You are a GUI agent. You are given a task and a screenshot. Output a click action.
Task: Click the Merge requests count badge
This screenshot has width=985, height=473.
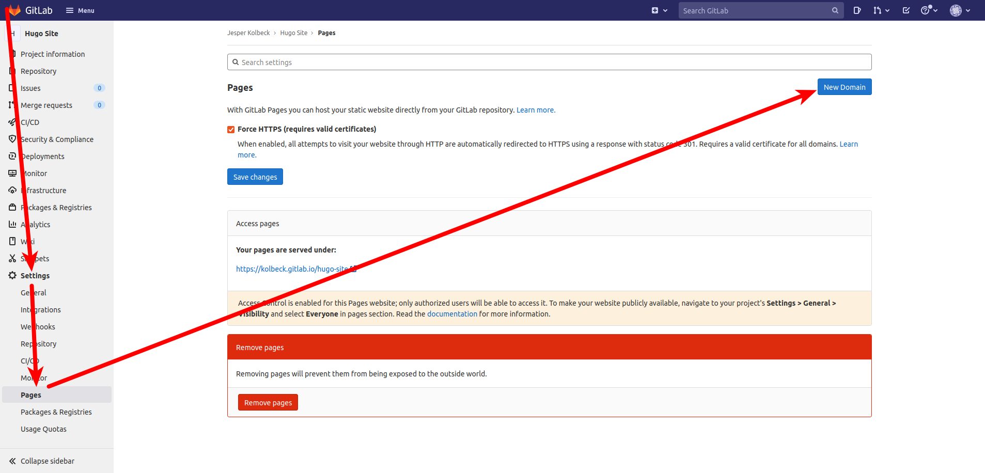coord(99,105)
